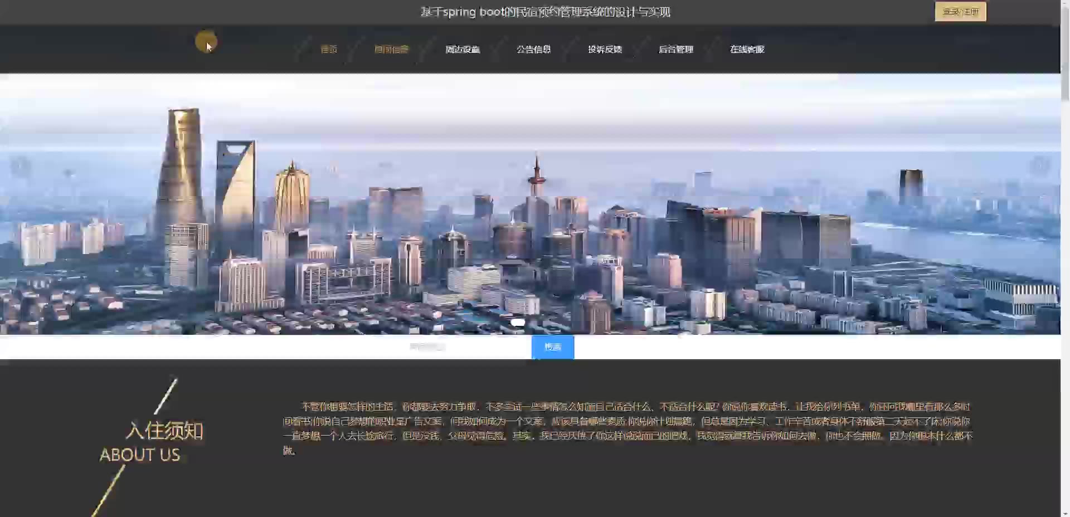This screenshot has height=517, width=1070.
Task: Click the blue search button
Action: (553, 347)
